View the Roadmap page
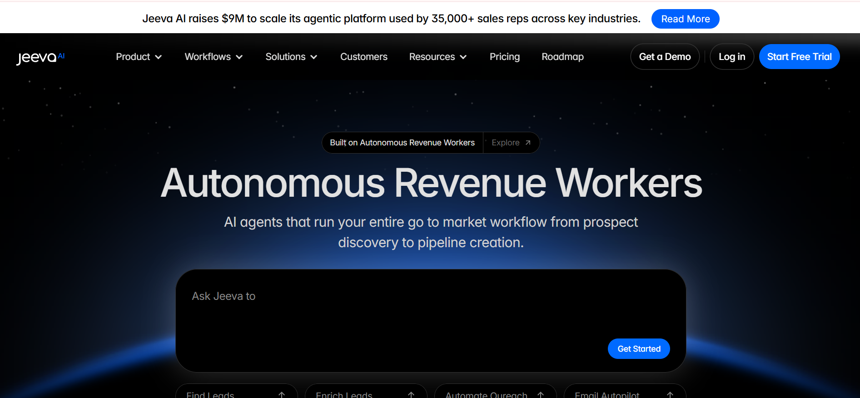Viewport: 860px width, 398px height. [x=562, y=57]
